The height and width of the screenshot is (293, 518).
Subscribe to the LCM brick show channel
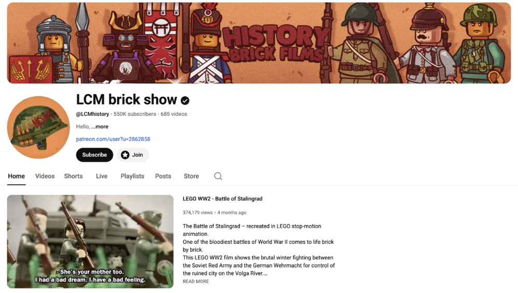click(94, 155)
